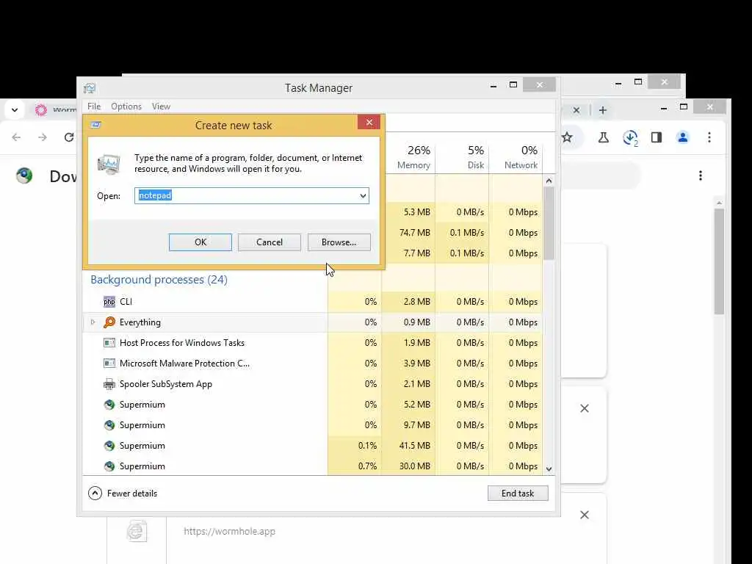Click the browser page scrollbar thumb

click(x=719, y=261)
